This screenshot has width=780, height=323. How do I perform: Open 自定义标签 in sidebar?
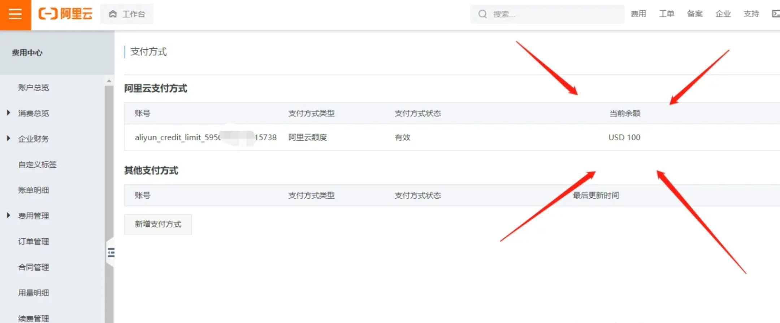pos(38,165)
